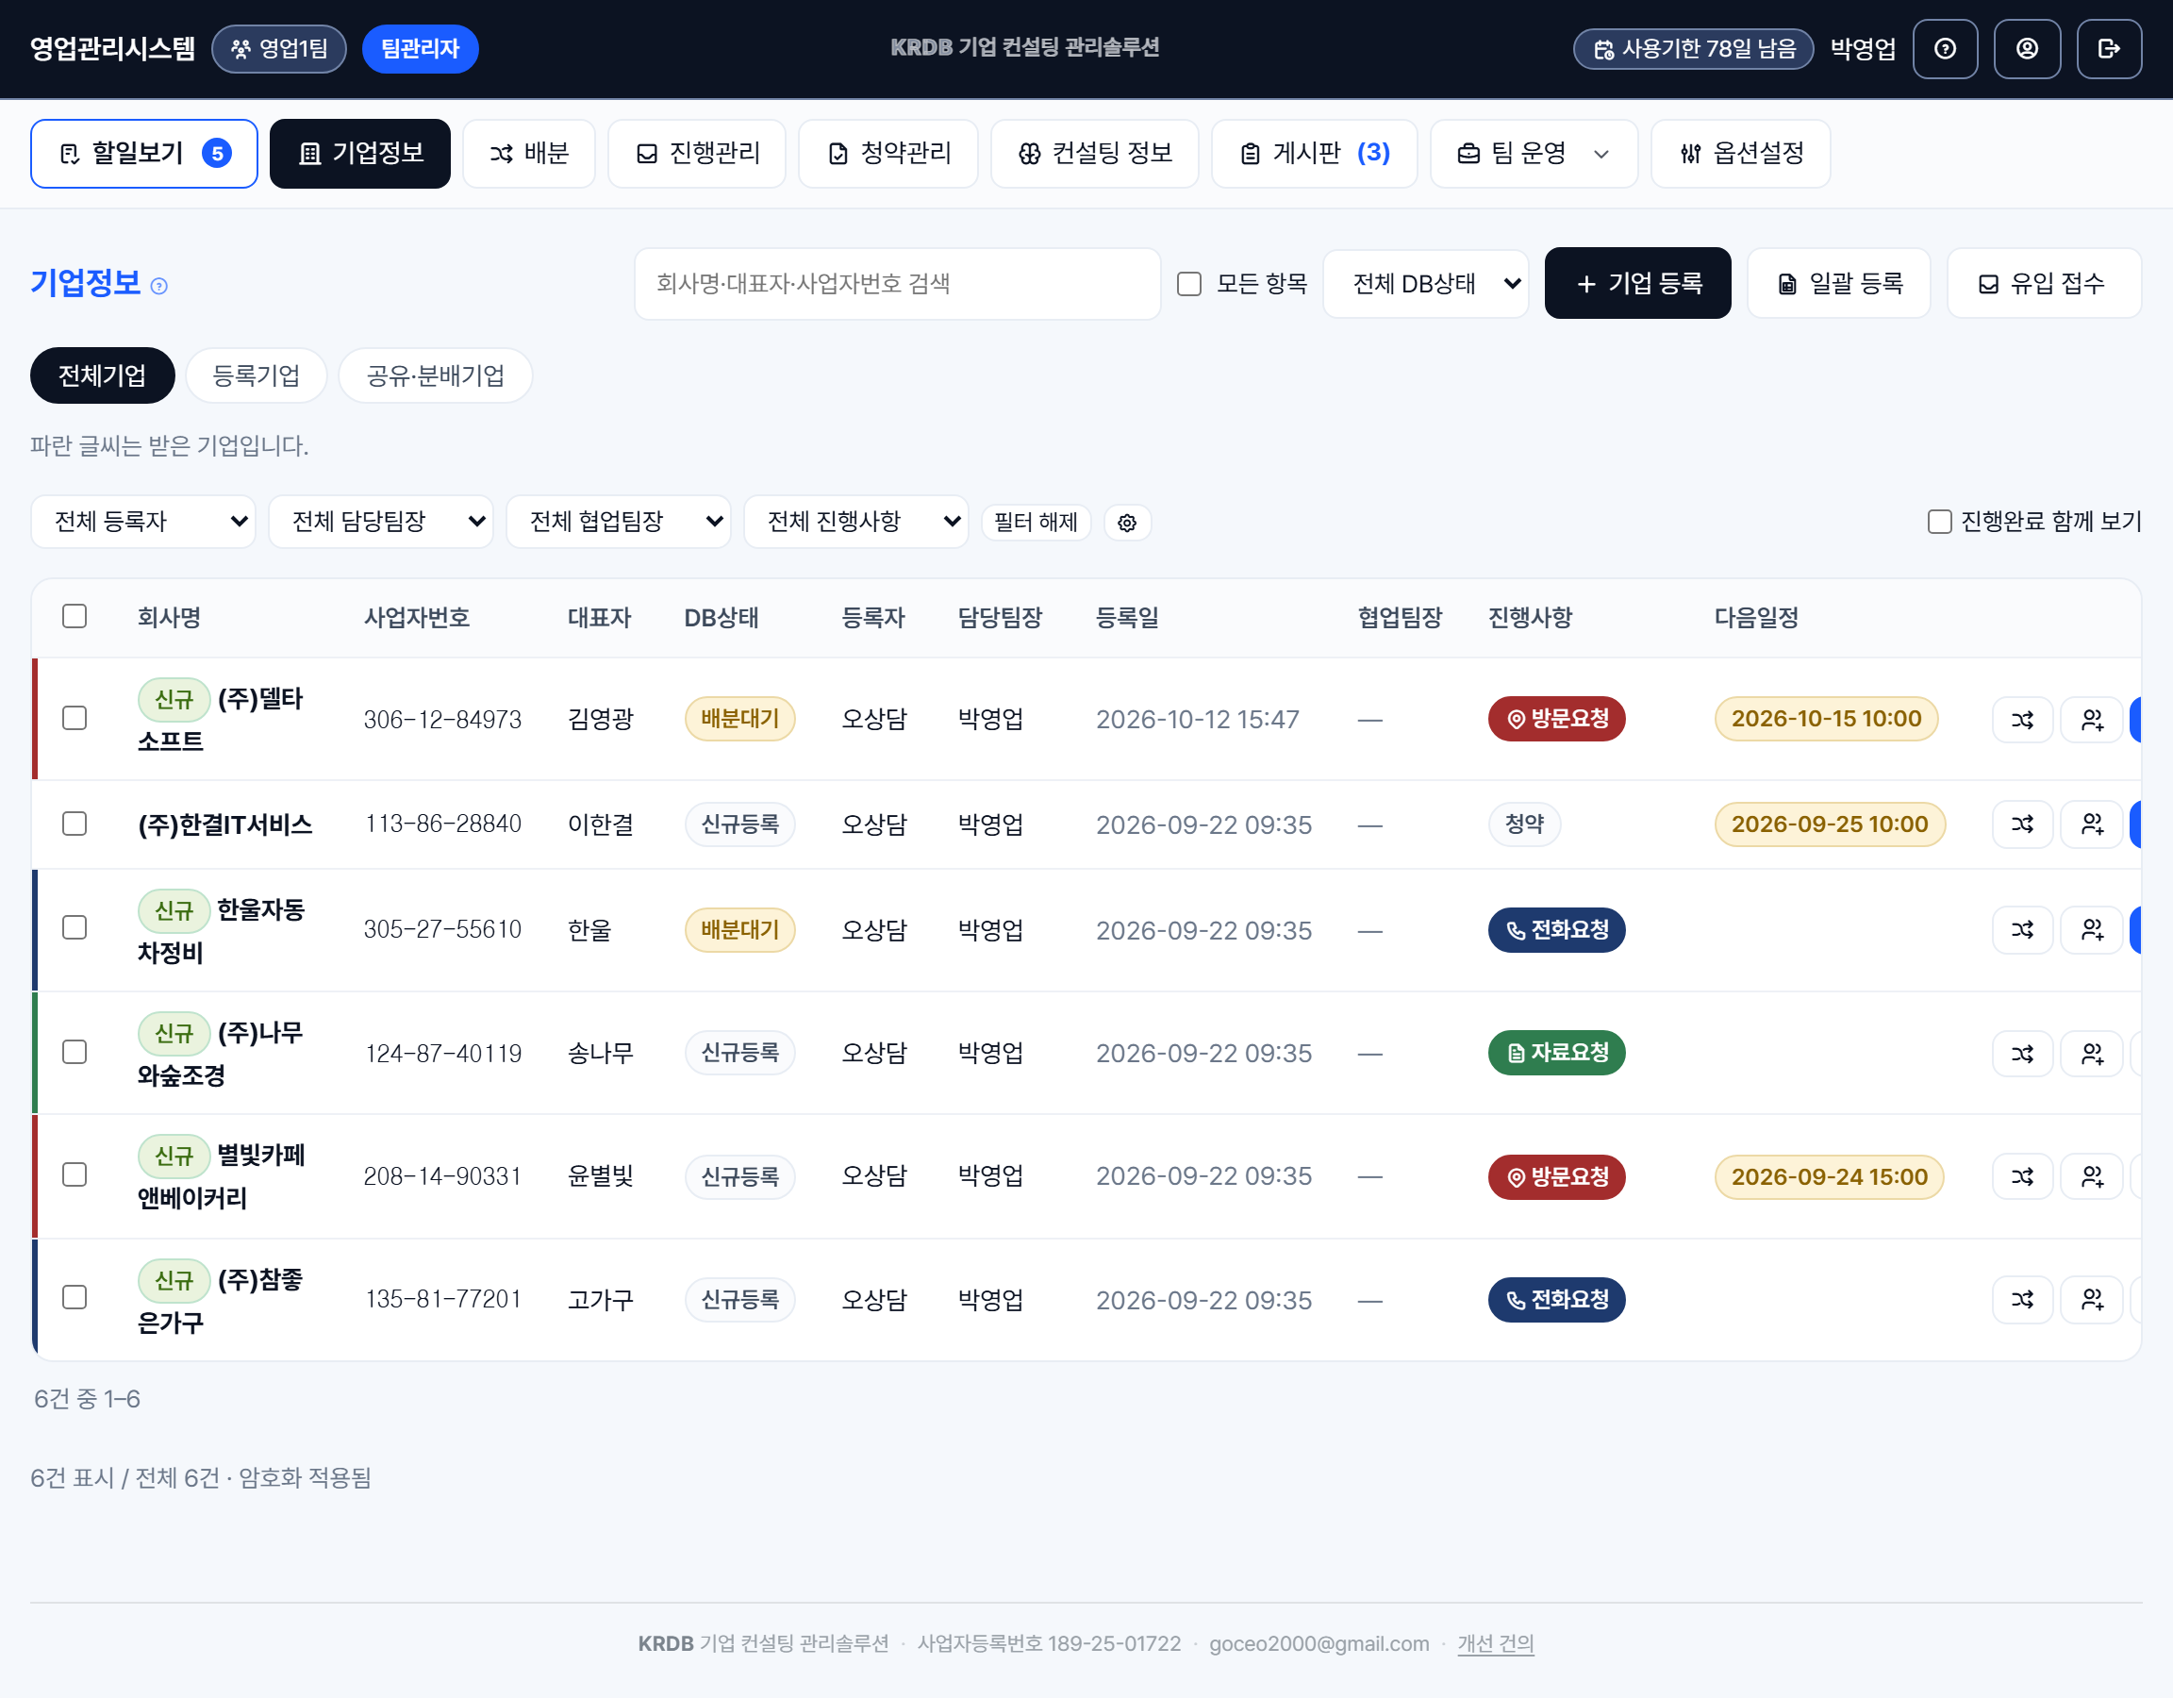Image resolution: width=2173 pixels, height=1698 pixels.
Task: Open the 진행관리 tab
Action: pos(696,153)
